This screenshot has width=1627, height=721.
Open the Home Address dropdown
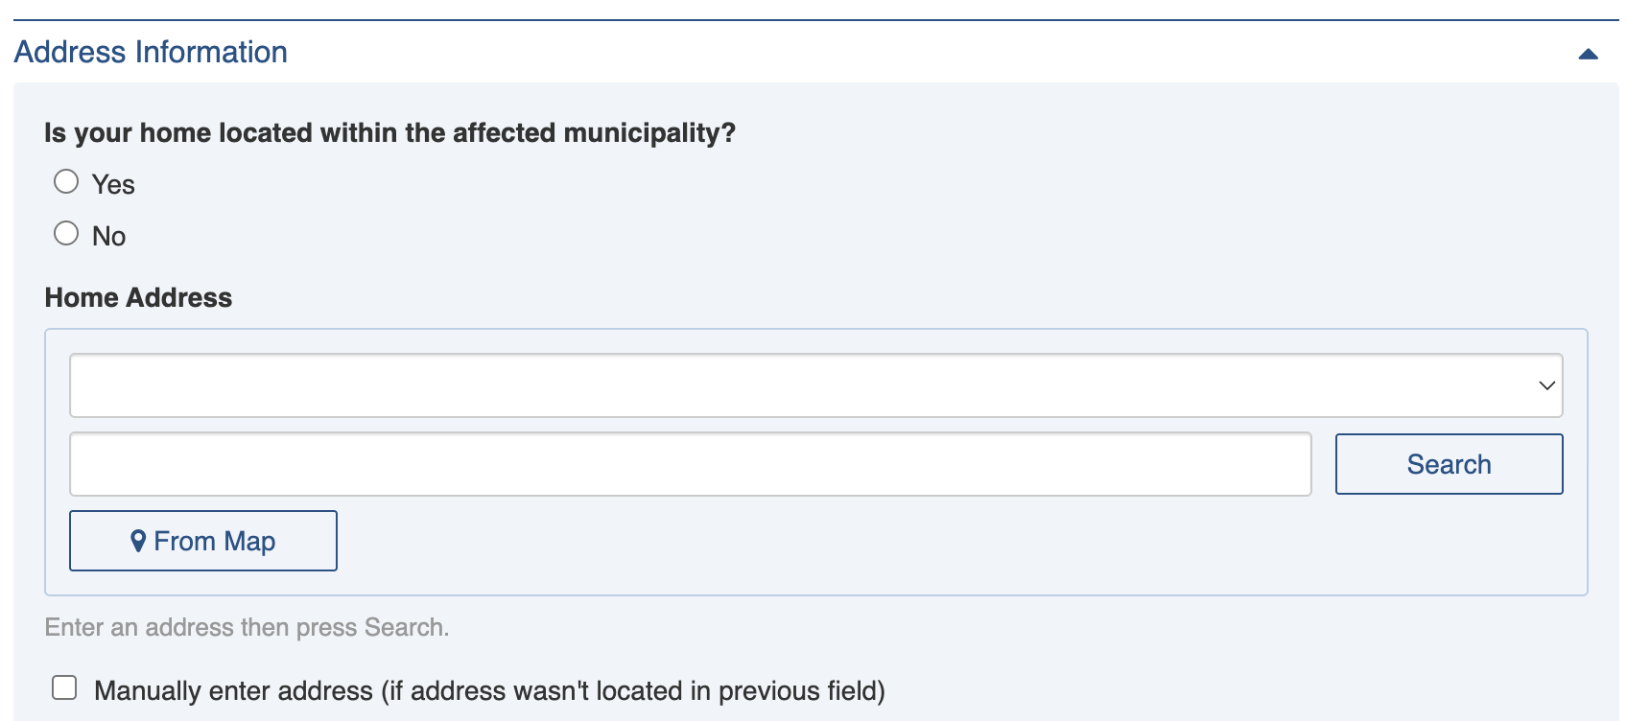815,385
